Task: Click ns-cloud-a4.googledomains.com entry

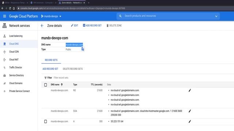Action: 125,104
